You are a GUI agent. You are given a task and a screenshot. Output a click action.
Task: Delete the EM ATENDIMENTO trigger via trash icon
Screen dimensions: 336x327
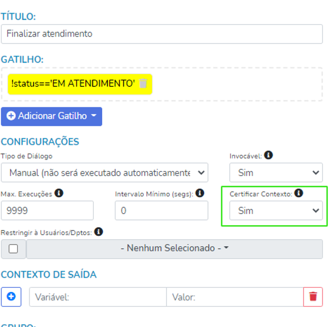point(143,83)
